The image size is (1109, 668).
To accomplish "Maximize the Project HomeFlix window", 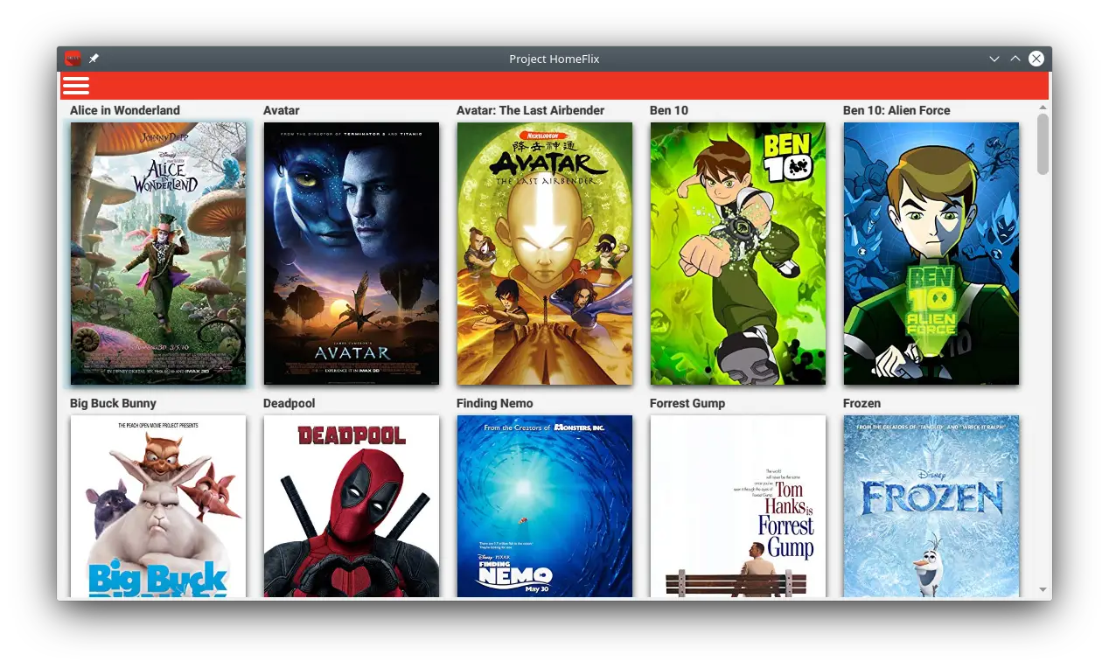I will [x=1015, y=59].
